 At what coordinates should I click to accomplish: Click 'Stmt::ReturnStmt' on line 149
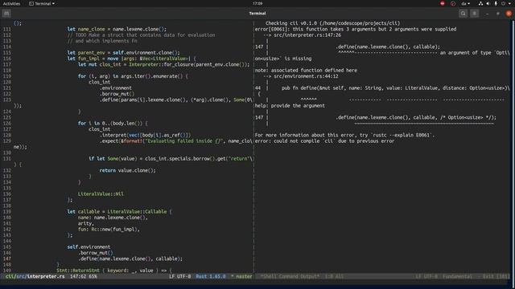(x=78, y=271)
